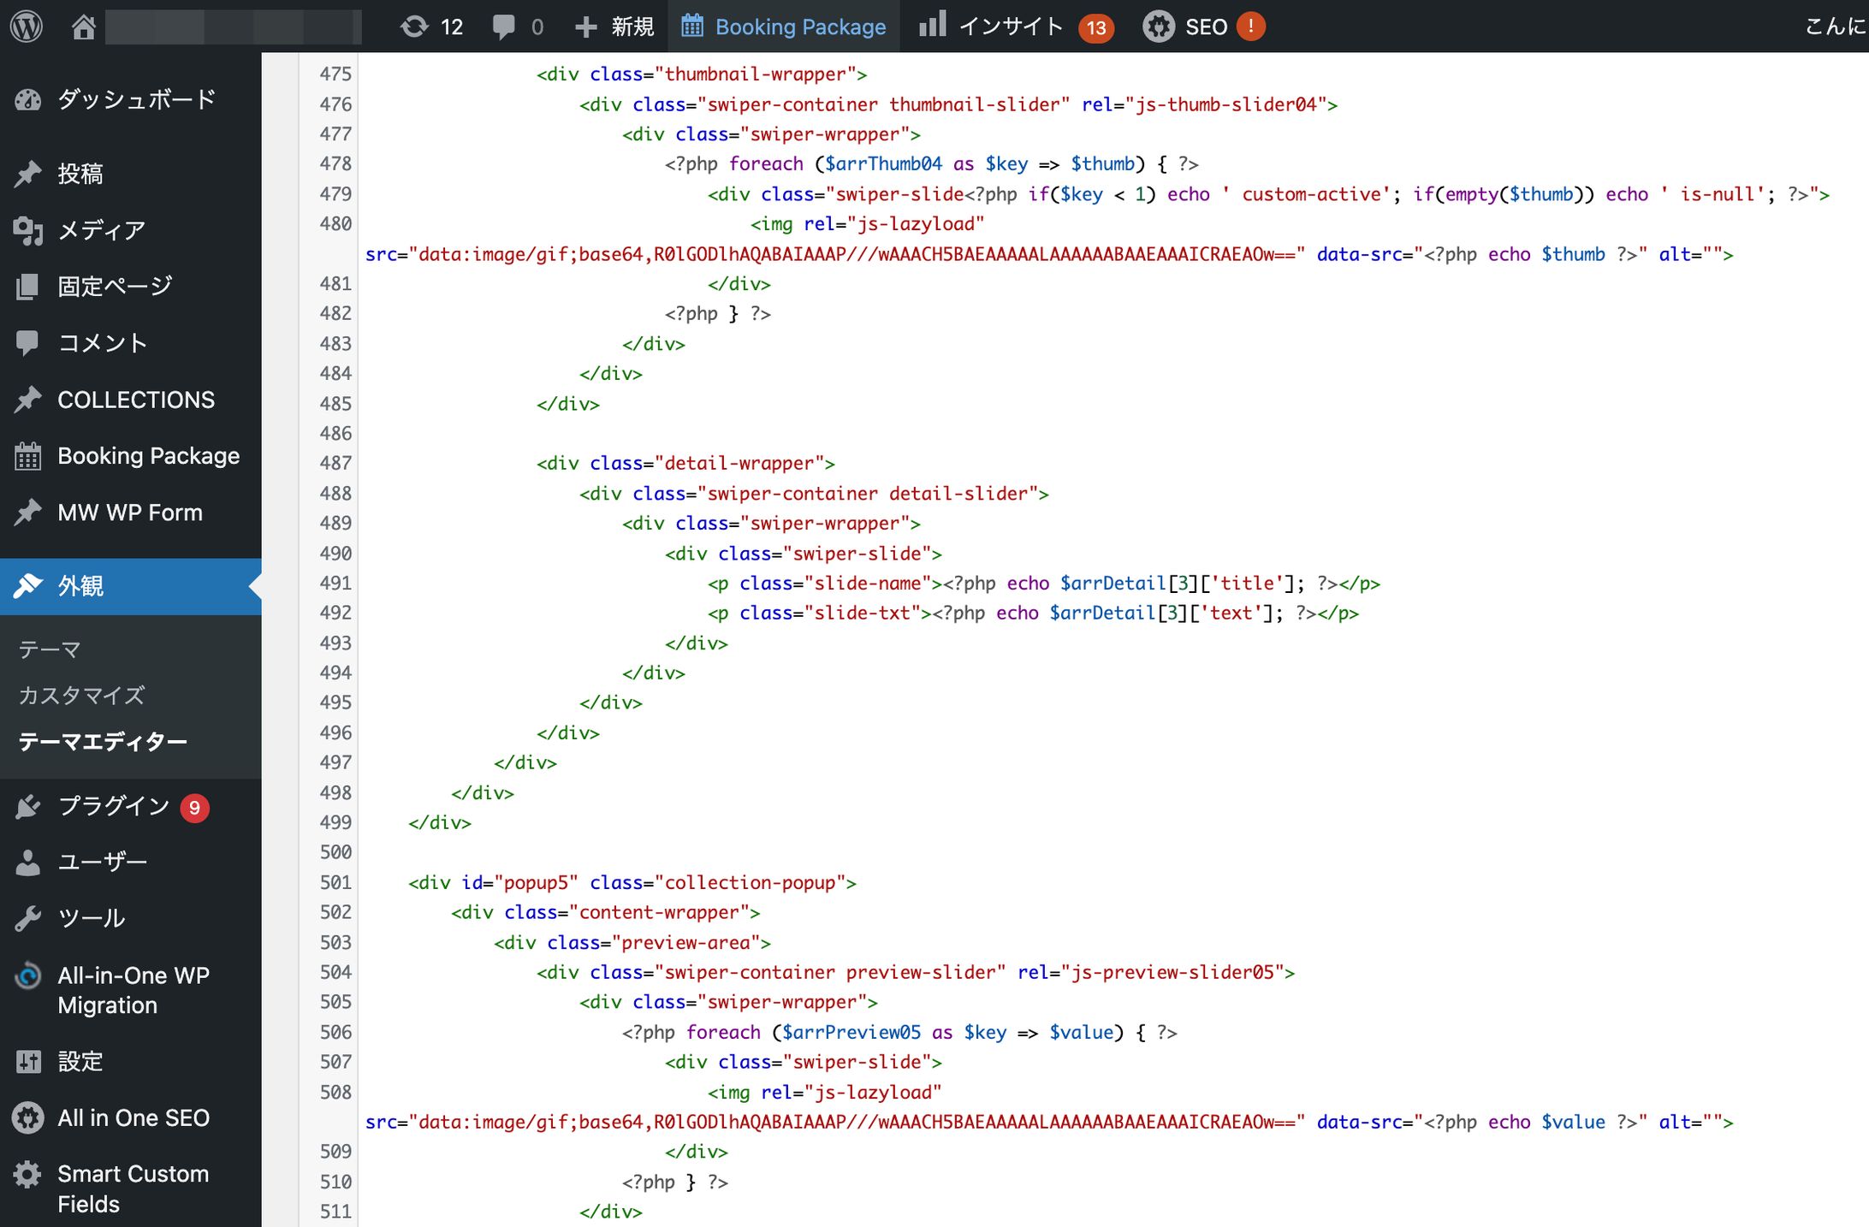Click the "detail-wrapper" class string
This screenshot has height=1227, width=1869.
pos(739,463)
